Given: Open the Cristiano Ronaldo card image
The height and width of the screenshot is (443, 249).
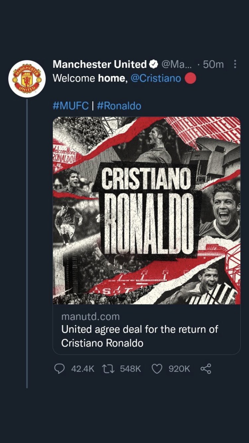Looking at the screenshot, I should point(146,210).
